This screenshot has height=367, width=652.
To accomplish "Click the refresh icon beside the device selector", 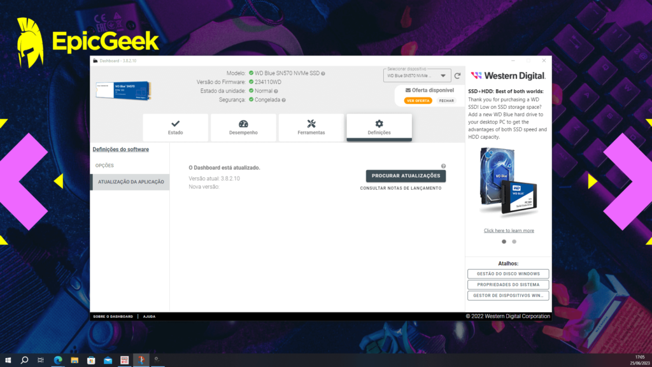I will pos(457,76).
